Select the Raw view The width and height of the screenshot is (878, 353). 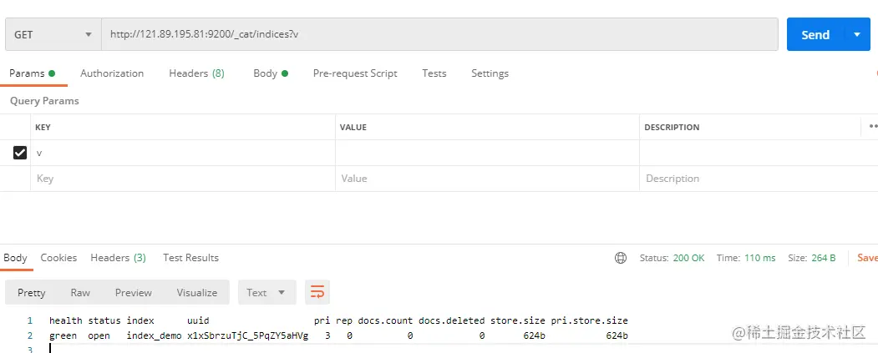[x=80, y=293]
